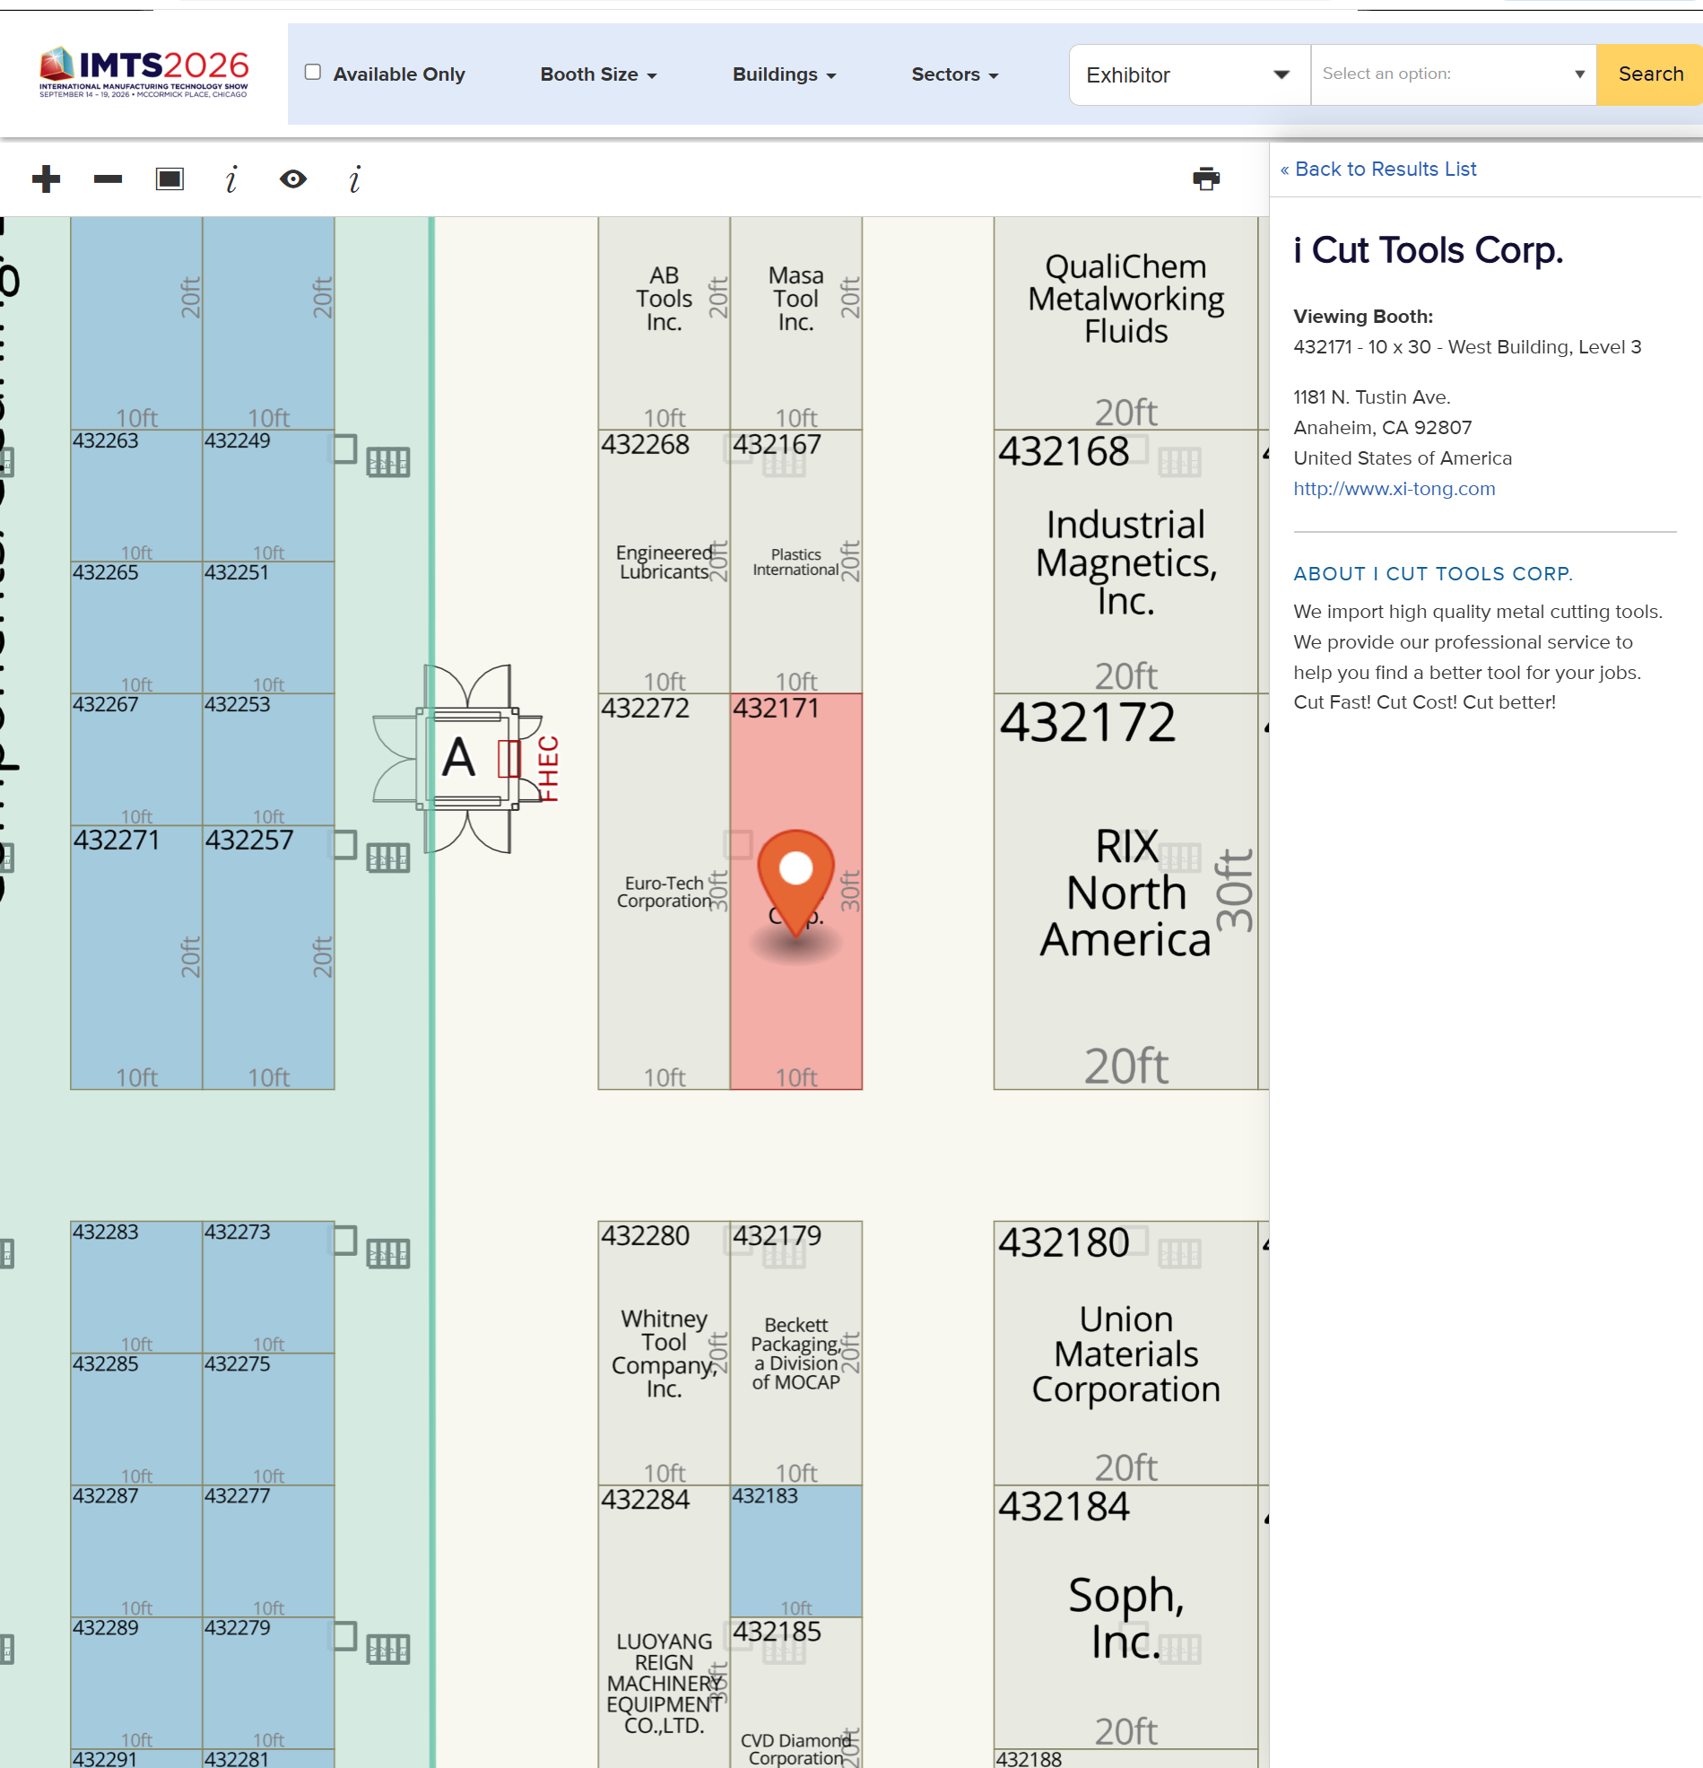Image resolution: width=1703 pixels, height=1768 pixels.
Task: Select QualiChem Metalworking Fluids booth
Action: (x=1125, y=323)
